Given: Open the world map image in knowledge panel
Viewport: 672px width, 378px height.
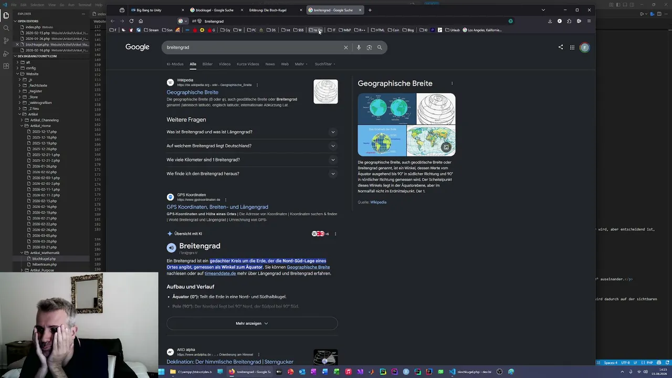Looking at the screenshot, I should [x=431, y=140].
